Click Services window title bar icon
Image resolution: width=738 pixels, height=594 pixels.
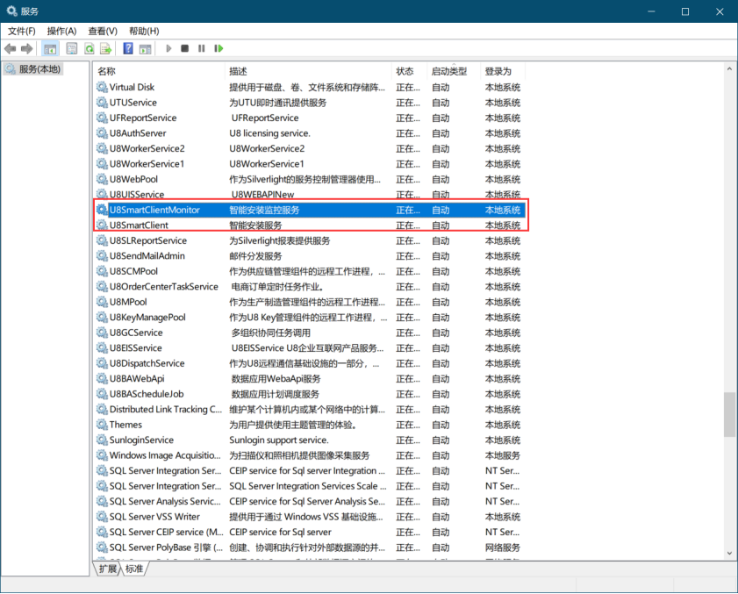pos(11,11)
